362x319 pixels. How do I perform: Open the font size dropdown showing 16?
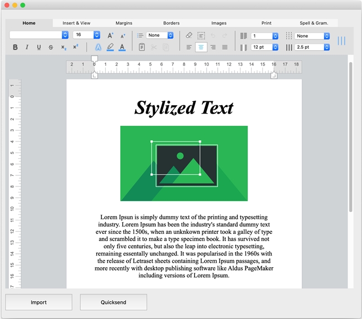pyautogui.click(x=86, y=35)
